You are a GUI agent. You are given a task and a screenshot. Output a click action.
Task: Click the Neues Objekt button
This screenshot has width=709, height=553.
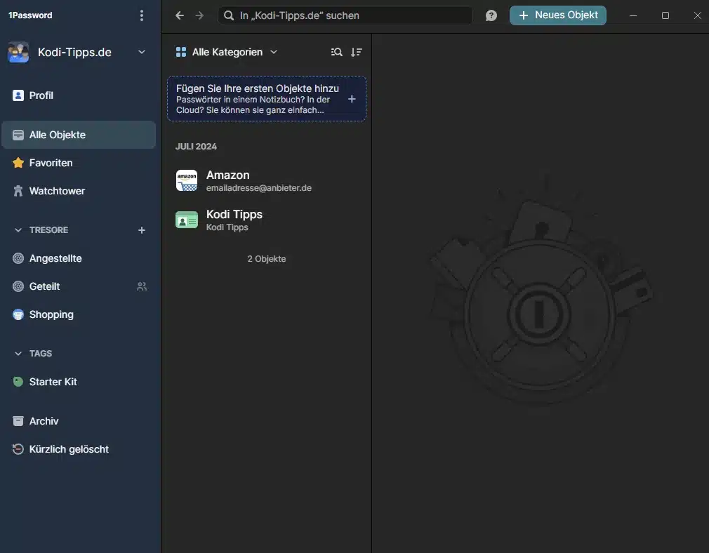(x=557, y=15)
